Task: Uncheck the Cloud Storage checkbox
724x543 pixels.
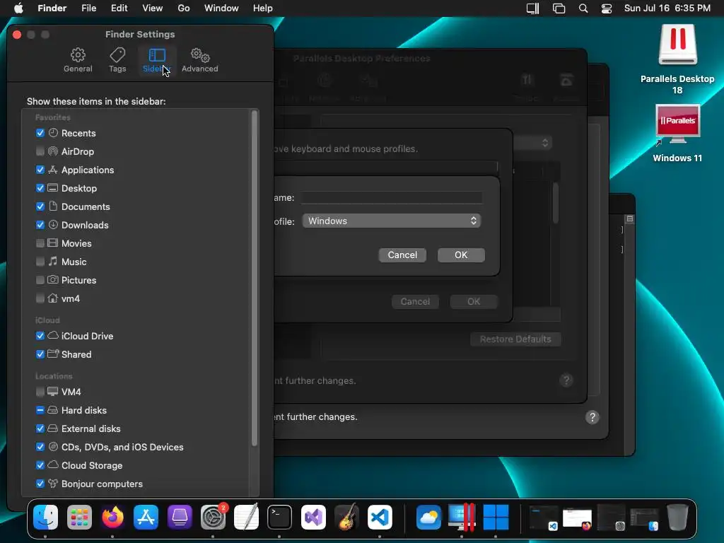Action: click(40, 465)
